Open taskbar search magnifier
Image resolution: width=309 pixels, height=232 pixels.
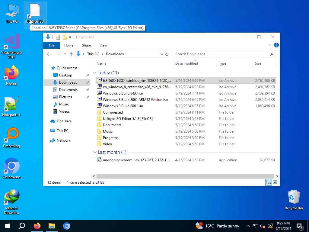(x=22, y=226)
